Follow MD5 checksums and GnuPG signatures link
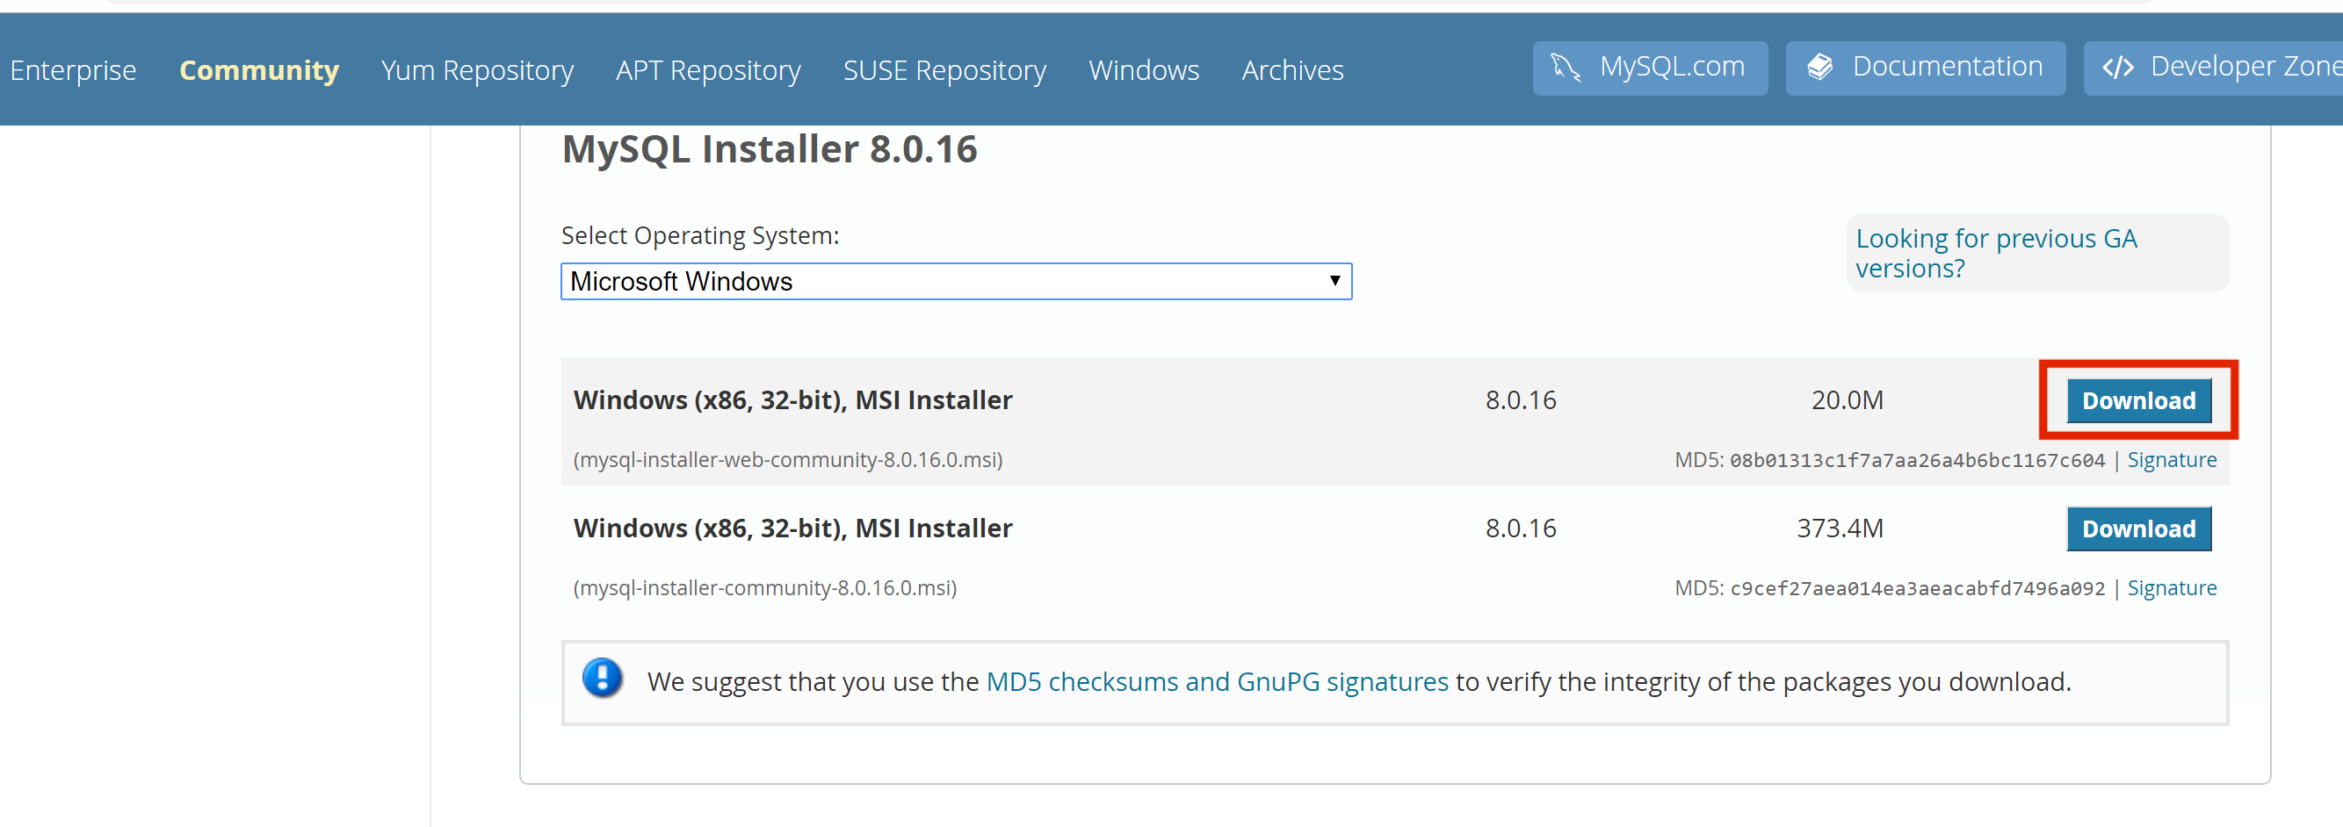 [1217, 681]
